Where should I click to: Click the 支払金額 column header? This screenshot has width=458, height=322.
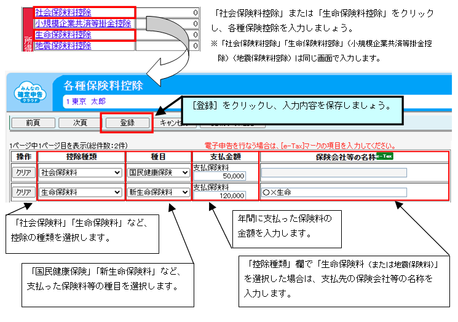click(226, 157)
